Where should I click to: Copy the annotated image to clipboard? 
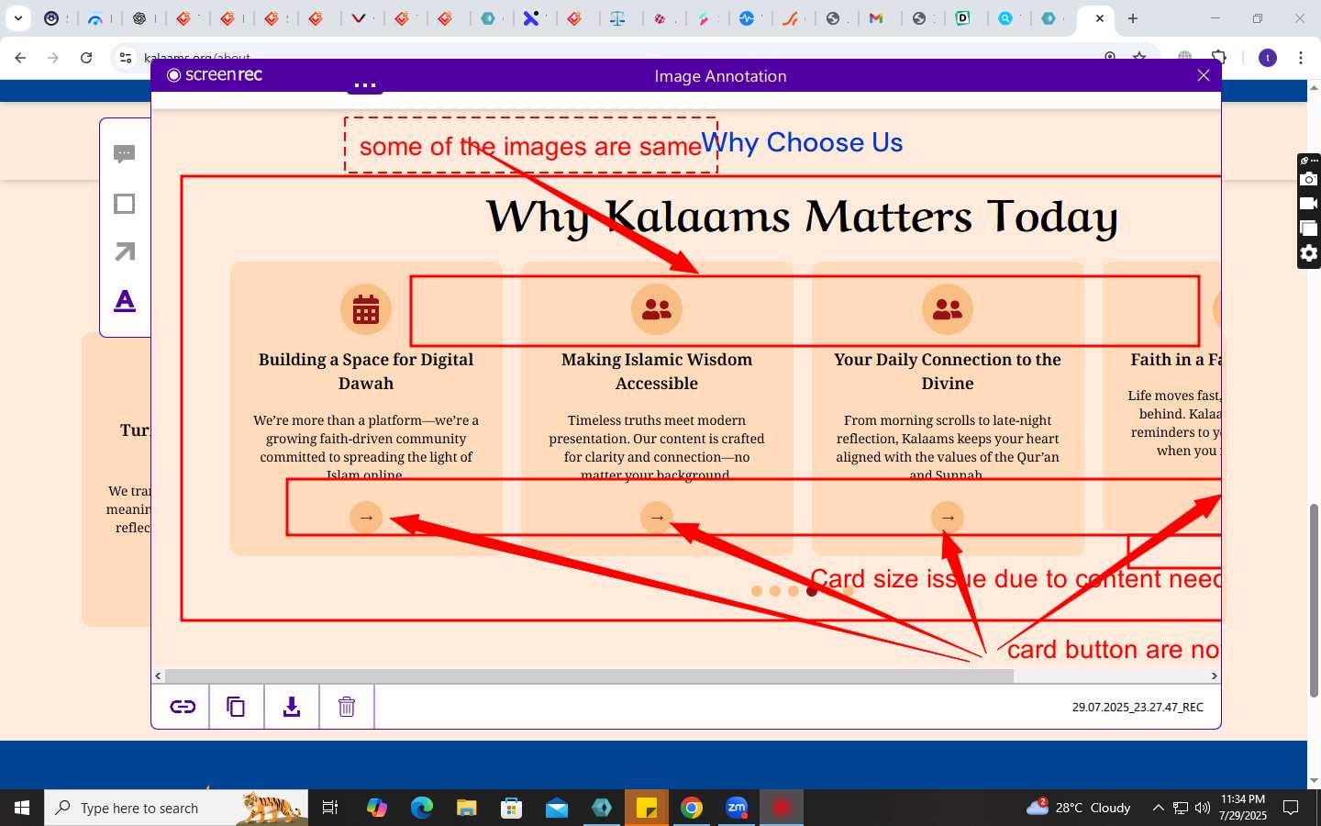pyautogui.click(x=236, y=707)
